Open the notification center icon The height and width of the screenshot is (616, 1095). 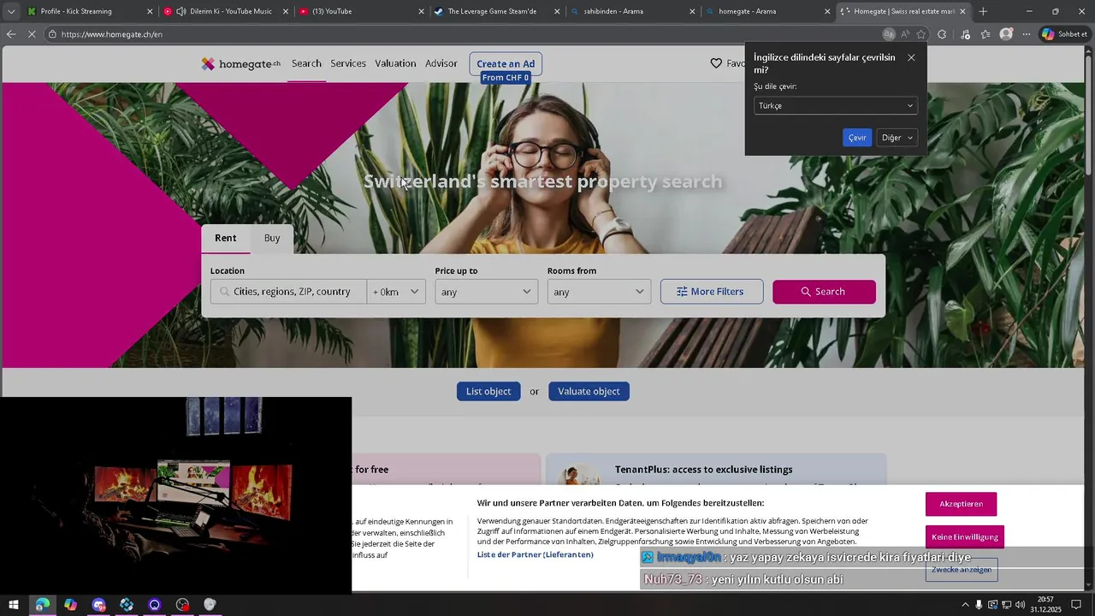[1076, 605]
